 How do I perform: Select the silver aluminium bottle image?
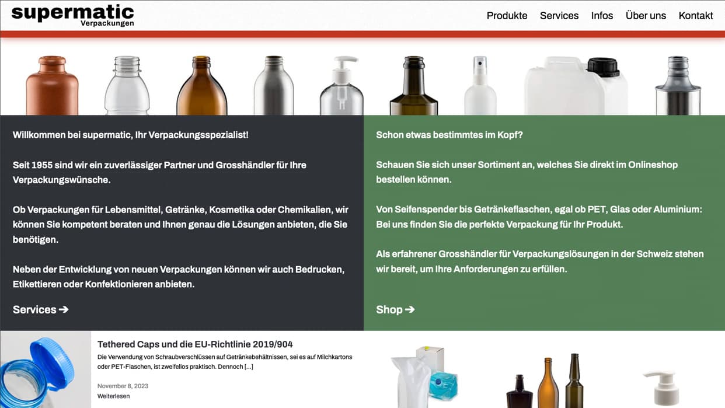tap(274, 85)
